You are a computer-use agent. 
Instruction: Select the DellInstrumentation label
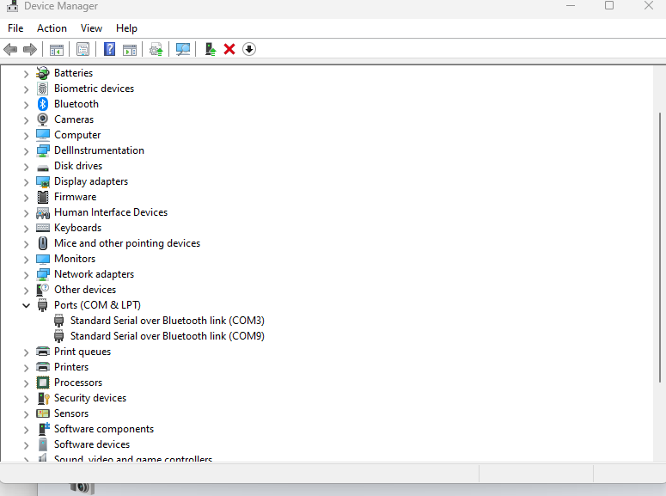click(x=99, y=150)
